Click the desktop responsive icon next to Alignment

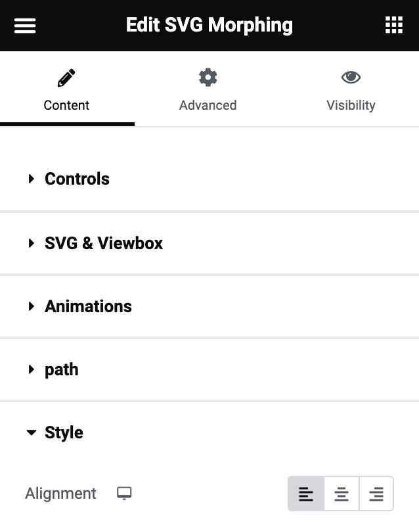(x=124, y=494)
